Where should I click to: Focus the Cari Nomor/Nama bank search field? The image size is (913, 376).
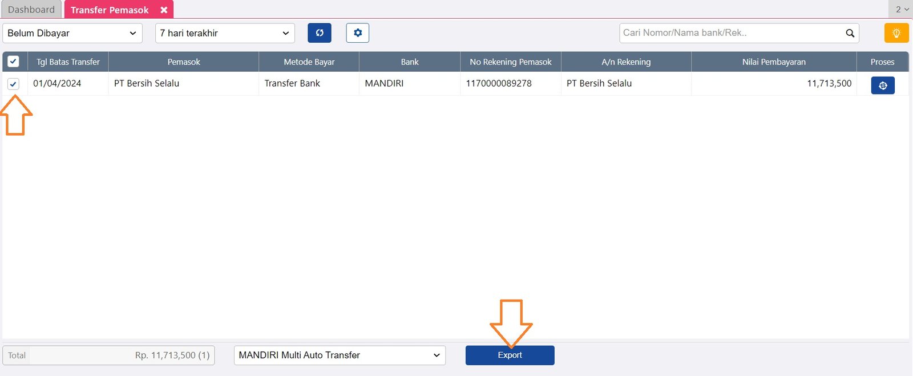(730, 33)
